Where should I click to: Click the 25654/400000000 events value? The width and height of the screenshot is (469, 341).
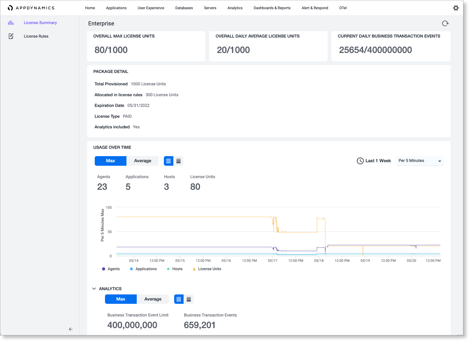point(375,50)
